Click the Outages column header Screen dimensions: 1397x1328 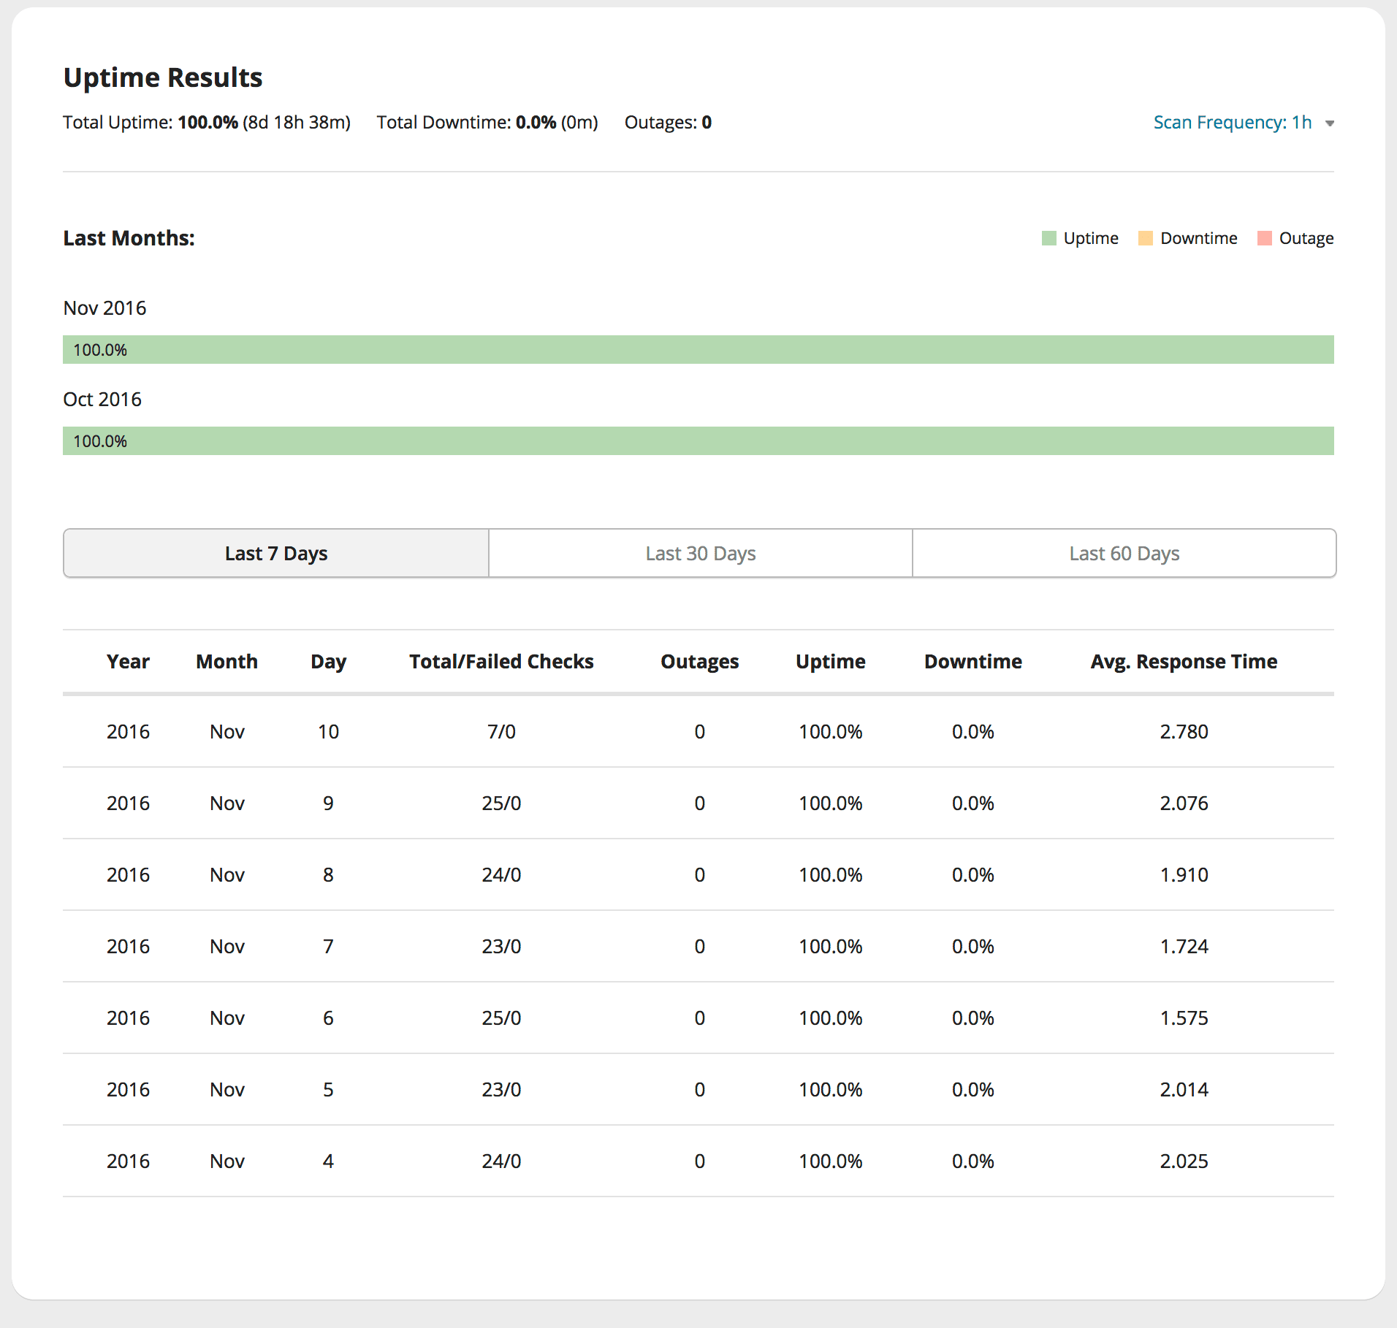pos(700,662)
